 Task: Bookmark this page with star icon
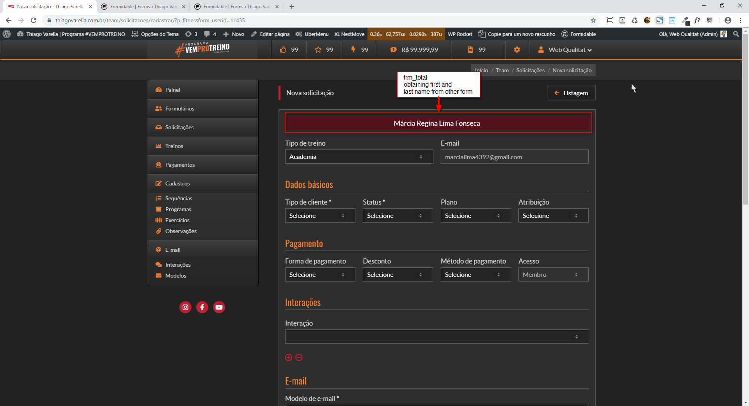593,20
